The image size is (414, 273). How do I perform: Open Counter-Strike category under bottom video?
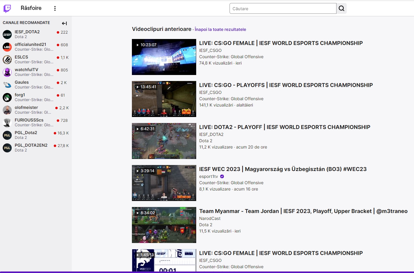coord(231,267)
